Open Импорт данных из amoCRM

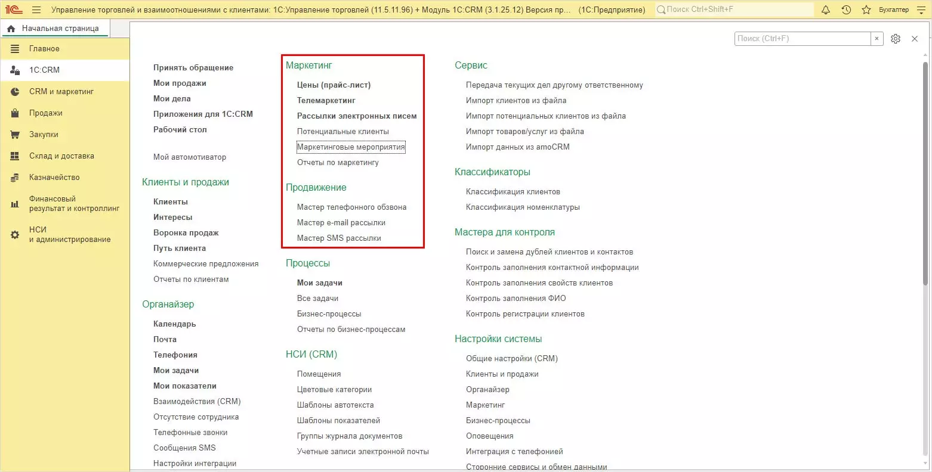point(518,147)
